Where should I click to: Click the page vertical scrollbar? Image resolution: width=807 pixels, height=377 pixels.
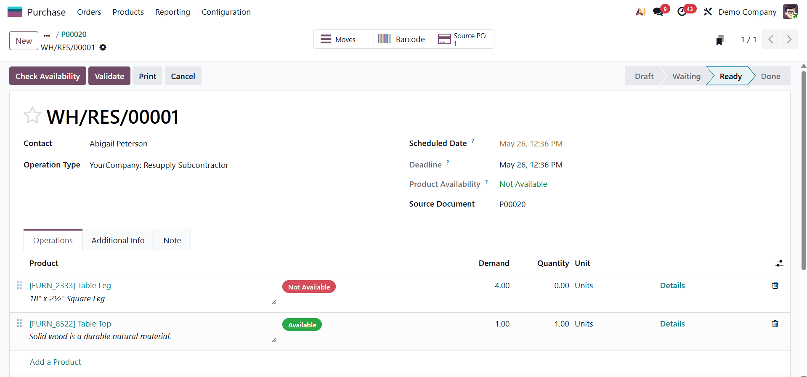804,170
